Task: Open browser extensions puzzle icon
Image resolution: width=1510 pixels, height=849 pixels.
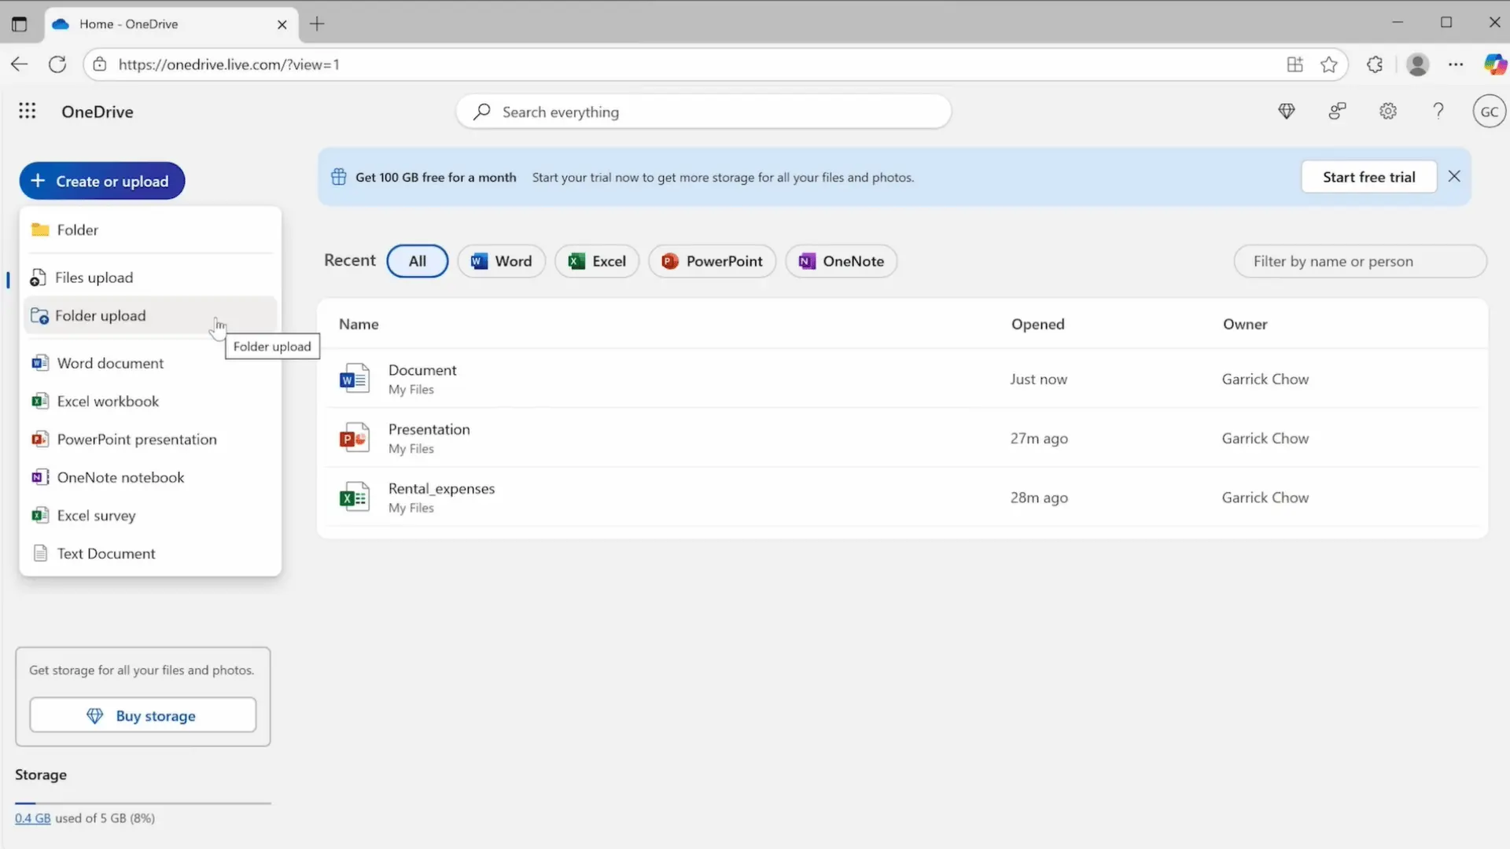Action: (x=1375, y=64)
